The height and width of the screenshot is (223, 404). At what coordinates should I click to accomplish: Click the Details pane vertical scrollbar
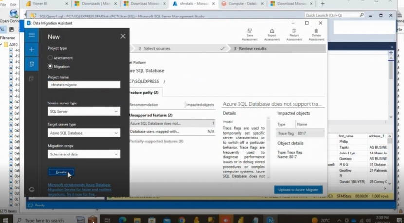pyautogui.click(x=268, y=147)
